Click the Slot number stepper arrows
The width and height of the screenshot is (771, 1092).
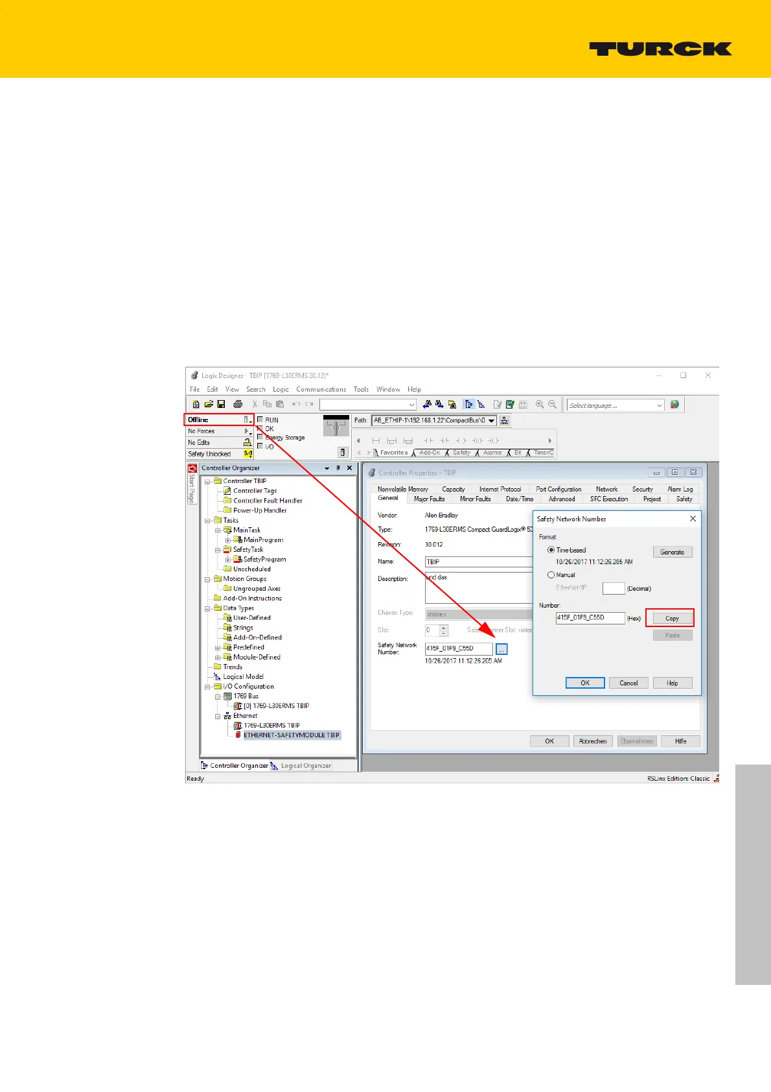click(x=444, y=630)
